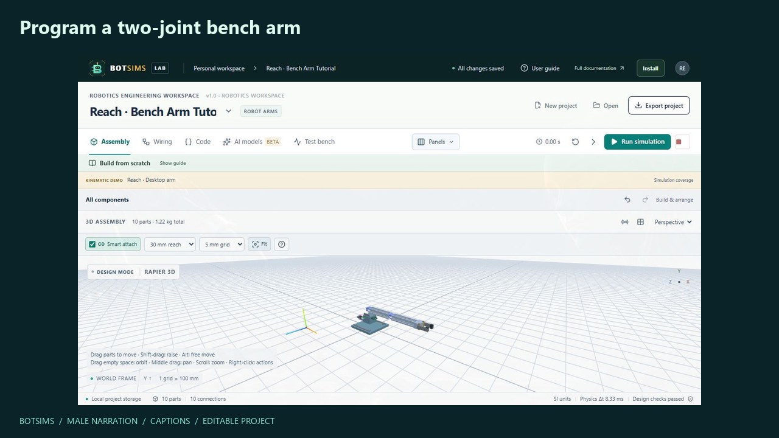Switch to the Code tab

[x=197, y=142]
